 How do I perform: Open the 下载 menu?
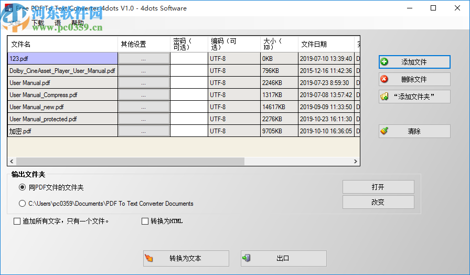(38, 23)
